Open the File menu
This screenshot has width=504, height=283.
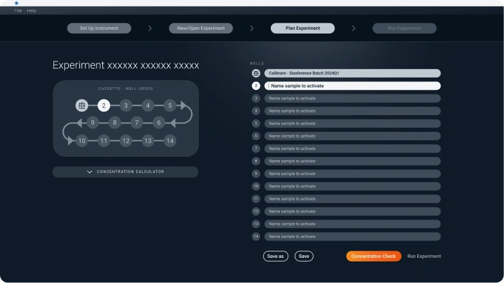point(17,10)
